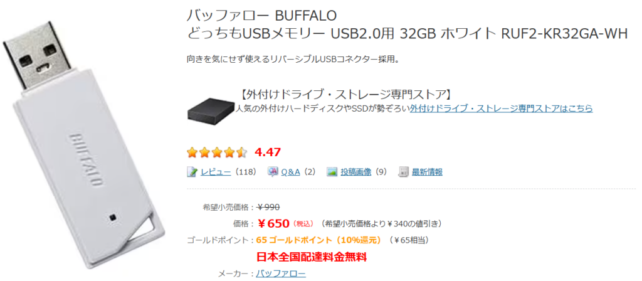The width and height of the screenshot is (642, 281).
Task: Click the Q&A speech bubble icon
Action: (273, 172)
